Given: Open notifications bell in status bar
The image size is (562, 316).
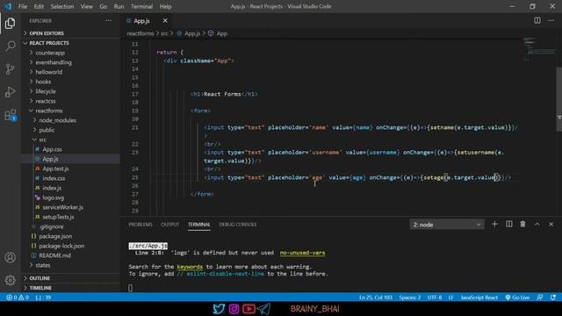Looking at the screenshot, I should [x=553, y=298].
